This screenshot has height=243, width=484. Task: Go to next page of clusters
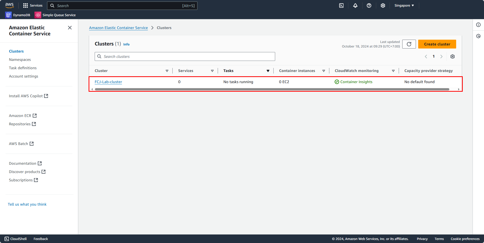(x=441, y=57)
